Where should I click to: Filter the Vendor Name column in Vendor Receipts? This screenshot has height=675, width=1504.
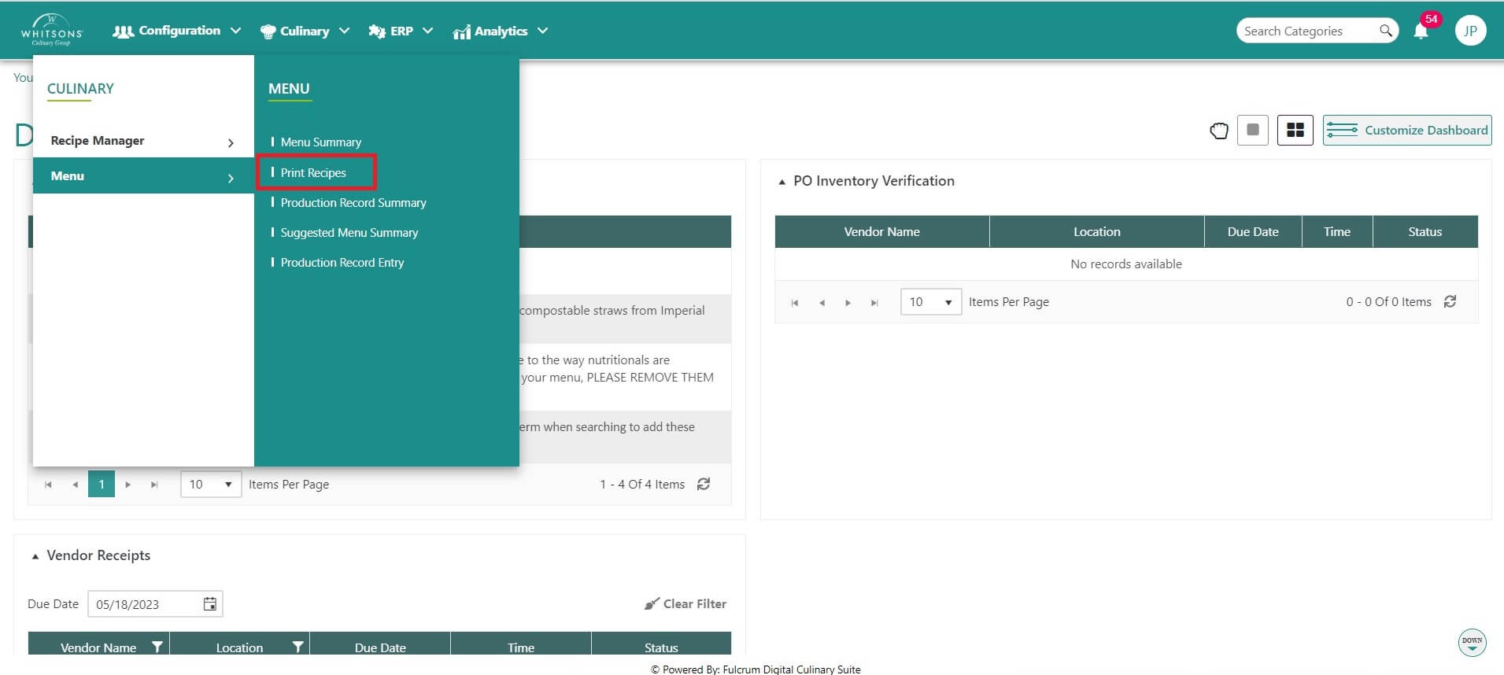[157, 647]
